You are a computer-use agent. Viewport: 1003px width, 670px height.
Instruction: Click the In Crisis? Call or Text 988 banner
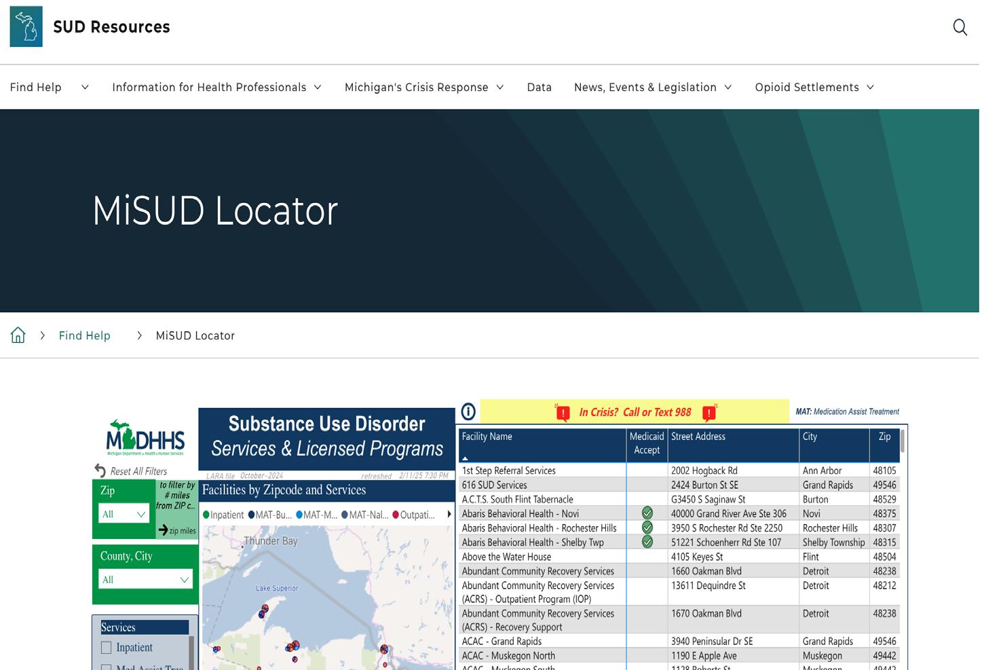(x=635, y=412)
